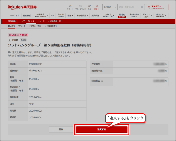This screenshot has height=141, width=176.
Task: Click the 円貨建 flag label
Action: 13,40
